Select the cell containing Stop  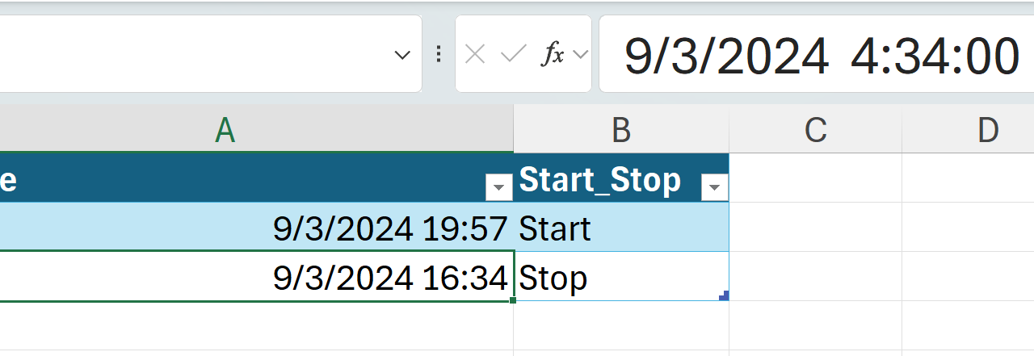[620, 279]
